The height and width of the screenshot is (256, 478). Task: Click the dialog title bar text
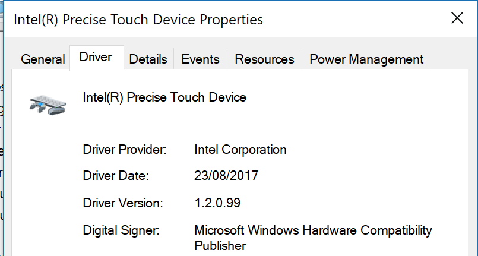coord(138,20)
